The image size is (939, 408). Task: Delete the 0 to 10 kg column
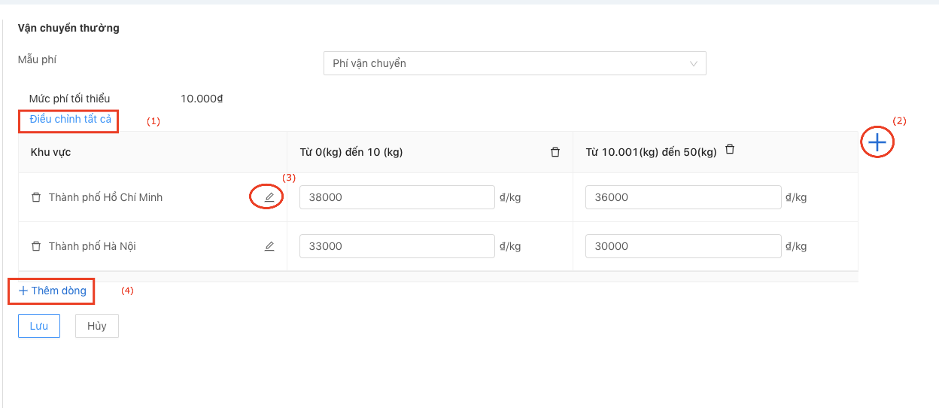(555, 152)
